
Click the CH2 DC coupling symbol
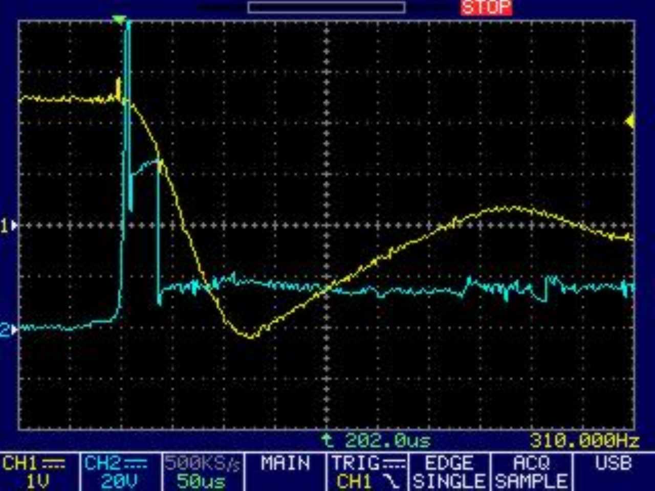tap(135, 464)
